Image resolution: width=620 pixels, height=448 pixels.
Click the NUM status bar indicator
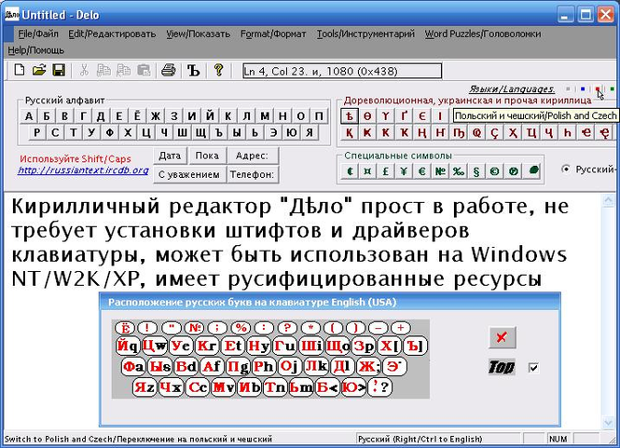coord(558,439)
